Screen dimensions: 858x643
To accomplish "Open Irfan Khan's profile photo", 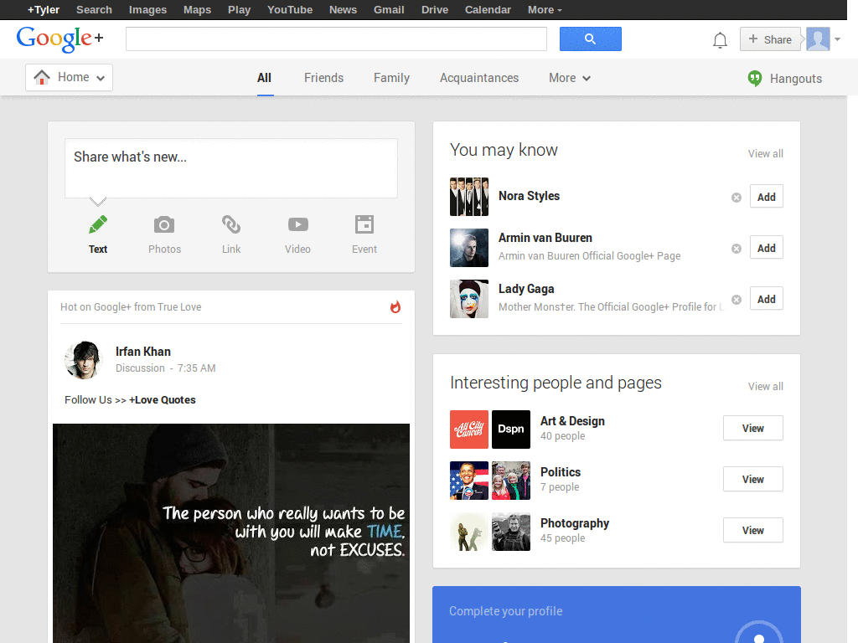I will pos(84,360).
